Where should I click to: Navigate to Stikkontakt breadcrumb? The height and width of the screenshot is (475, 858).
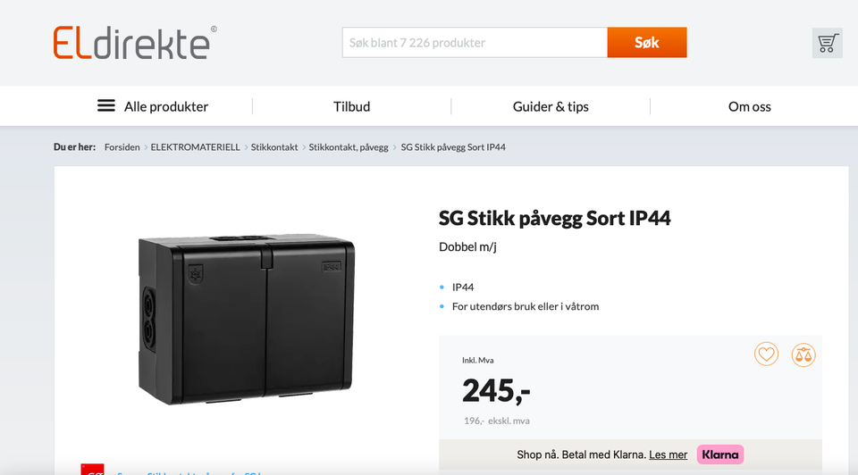pos(274,147)
